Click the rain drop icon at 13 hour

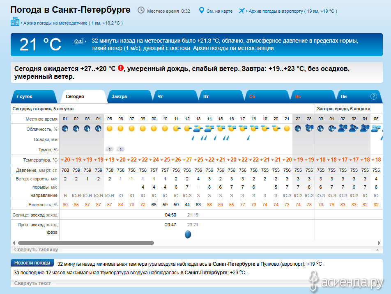193,138
